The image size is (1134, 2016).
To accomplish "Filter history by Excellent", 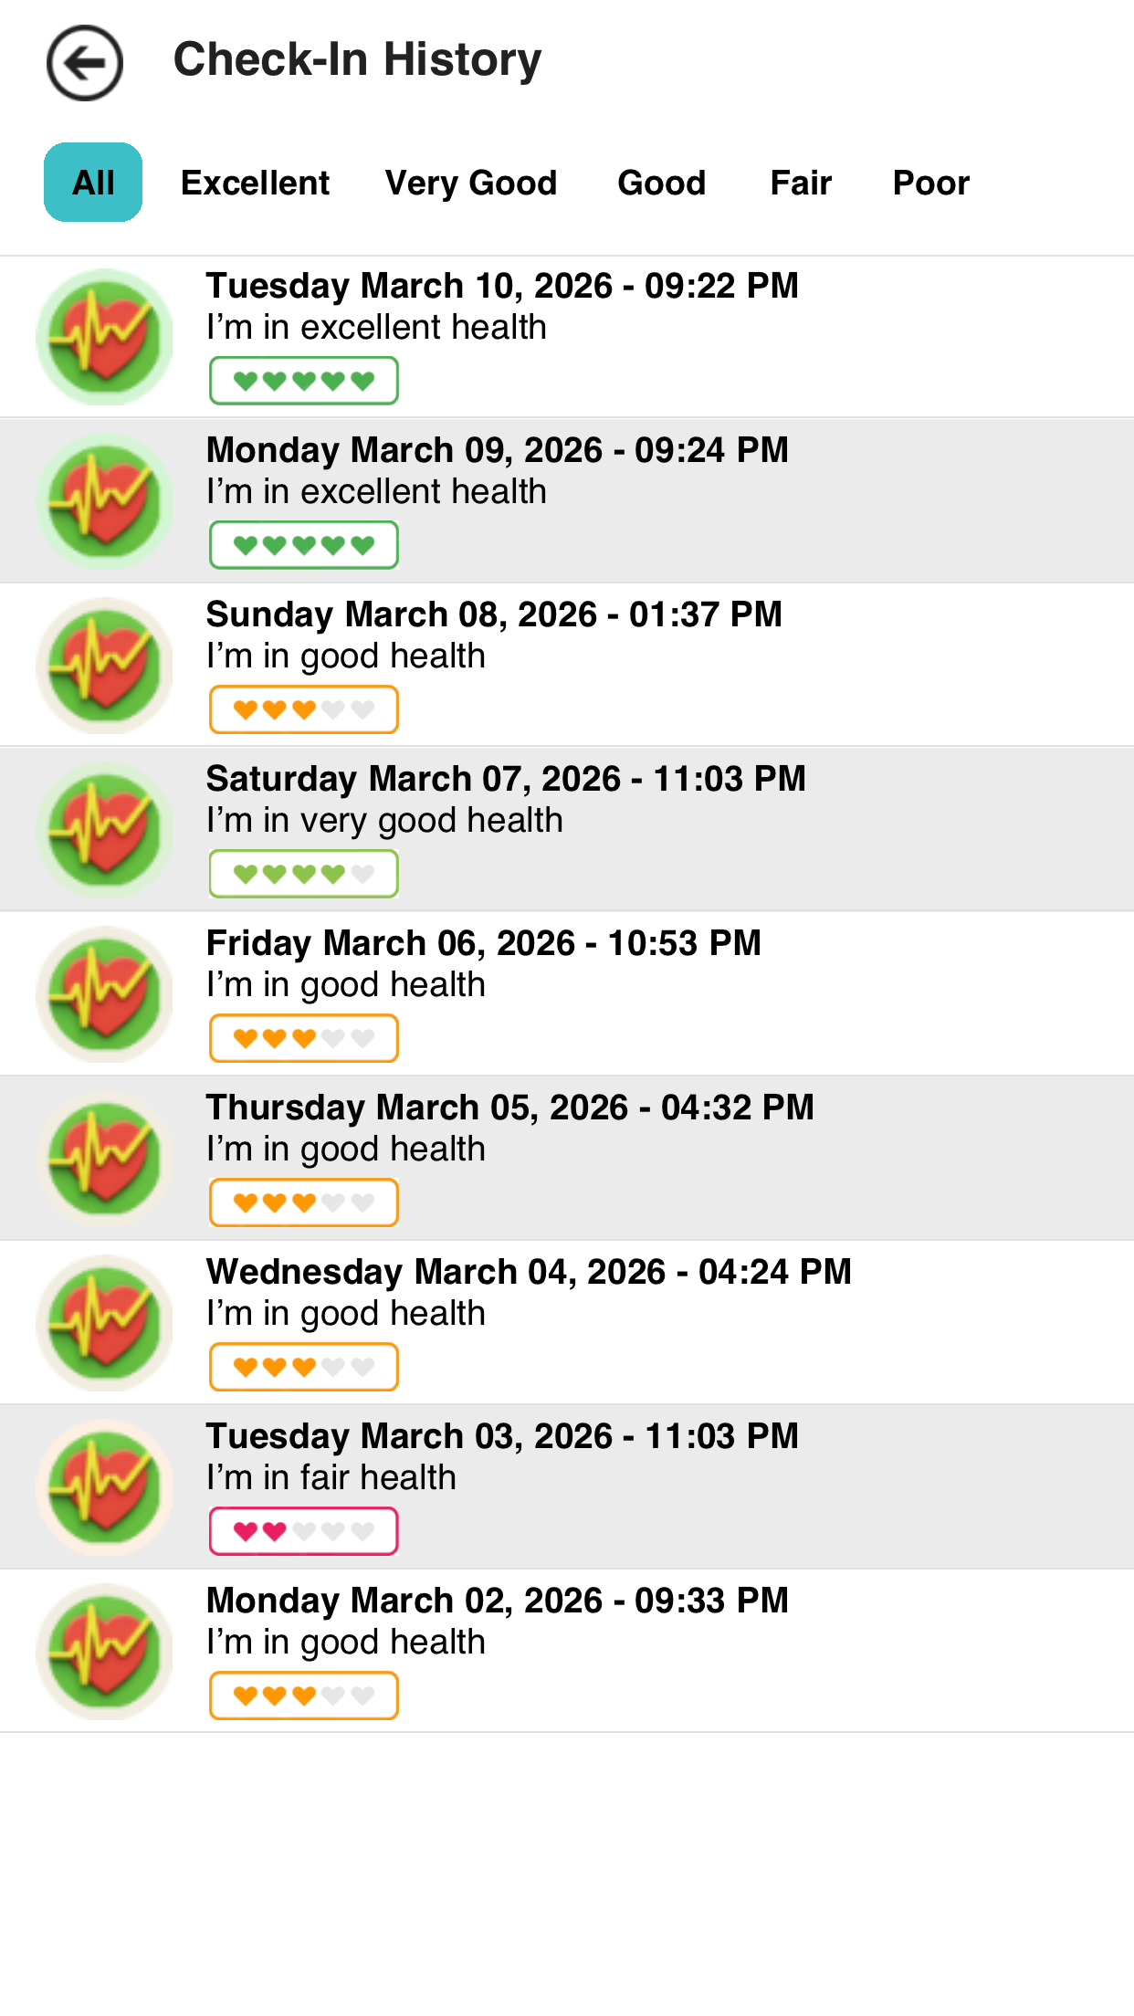I will pyautogui.click(x=255, y=183).
